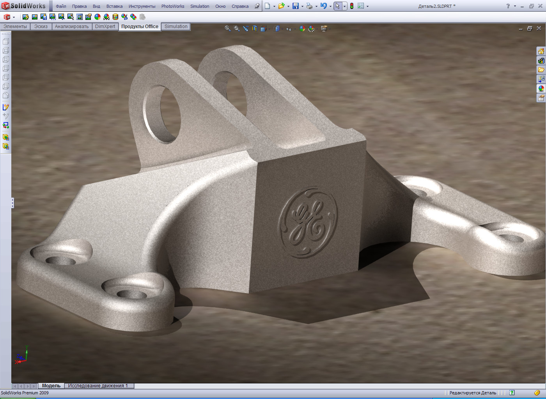Click the Zoom to Area icon

(237, 28)
